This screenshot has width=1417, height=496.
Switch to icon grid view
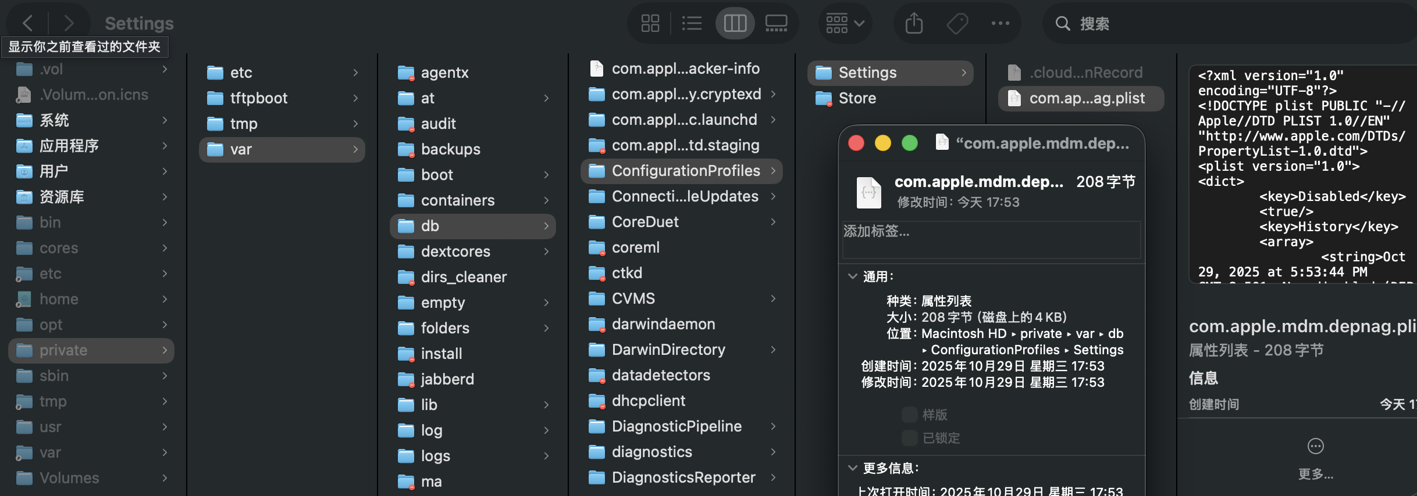click(650, 23)
